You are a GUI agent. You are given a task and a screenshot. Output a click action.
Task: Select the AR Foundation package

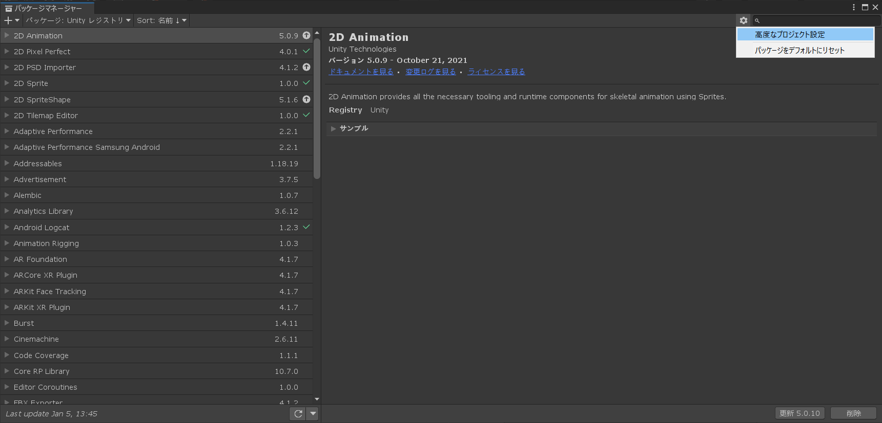pos(156,259)
